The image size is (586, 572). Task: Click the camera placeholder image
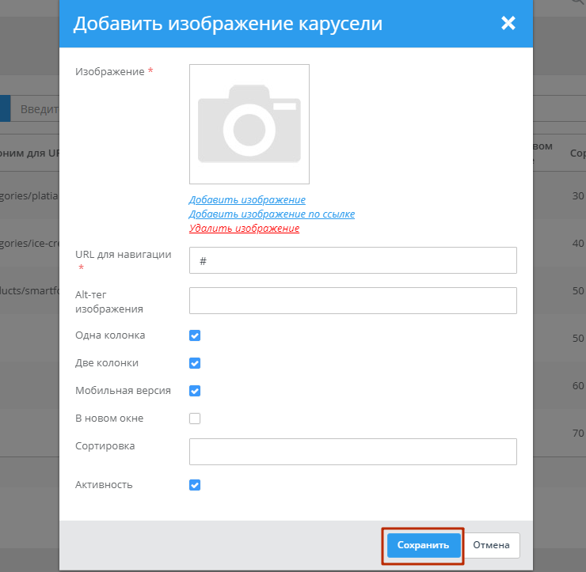249,124
